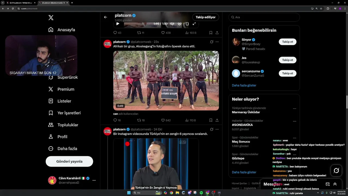This screenshot has height=196, width=348.
Task: Repost the post with 11 reposts
Action: (141, 33)
